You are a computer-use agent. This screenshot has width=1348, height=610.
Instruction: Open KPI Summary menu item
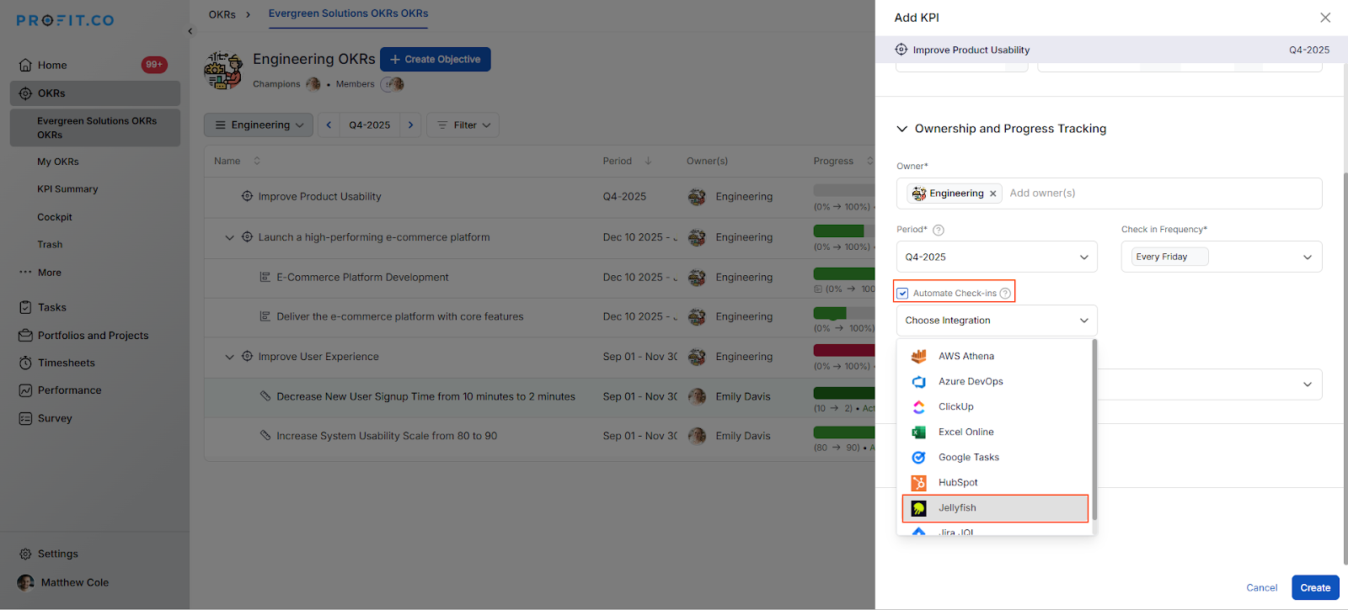coord(67,189)
